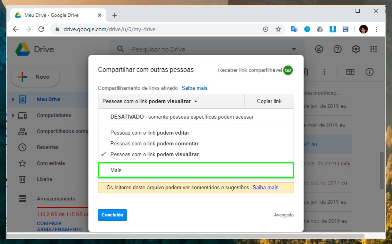Click the Lixeira trash icon in sidebar
The height and width of the screenshot is (244, 392).
tap(22, 179)
